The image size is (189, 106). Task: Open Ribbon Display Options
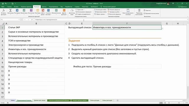[173, 4]
